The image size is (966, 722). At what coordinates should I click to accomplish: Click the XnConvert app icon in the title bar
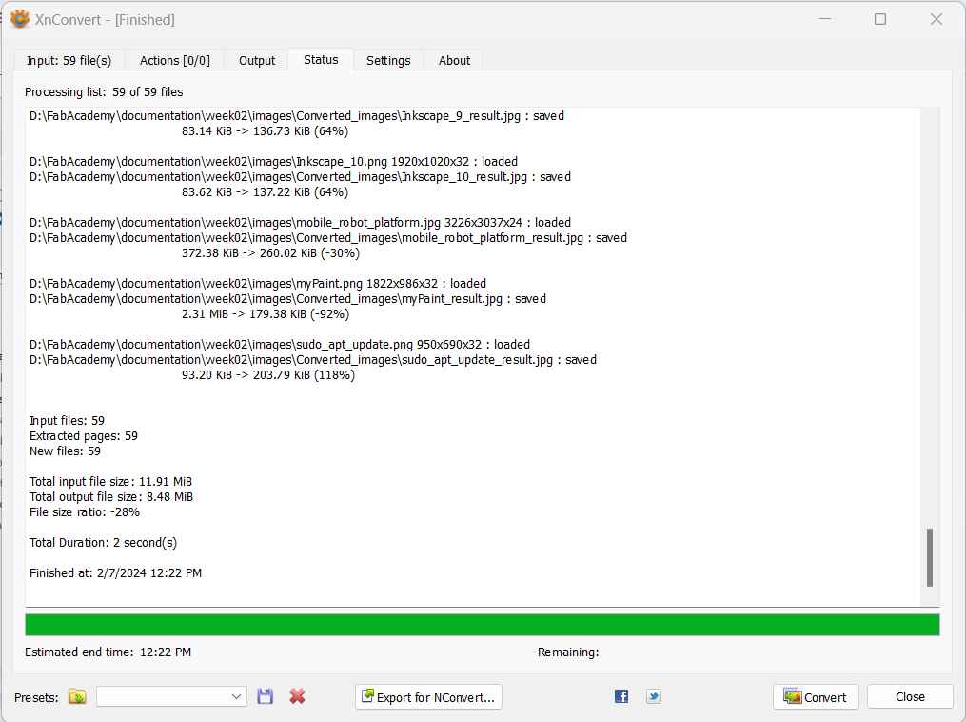20,19
